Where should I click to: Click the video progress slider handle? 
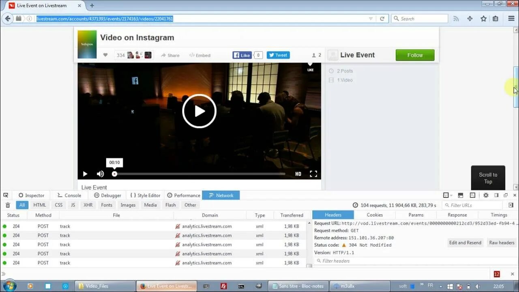[x=115, y=174]
